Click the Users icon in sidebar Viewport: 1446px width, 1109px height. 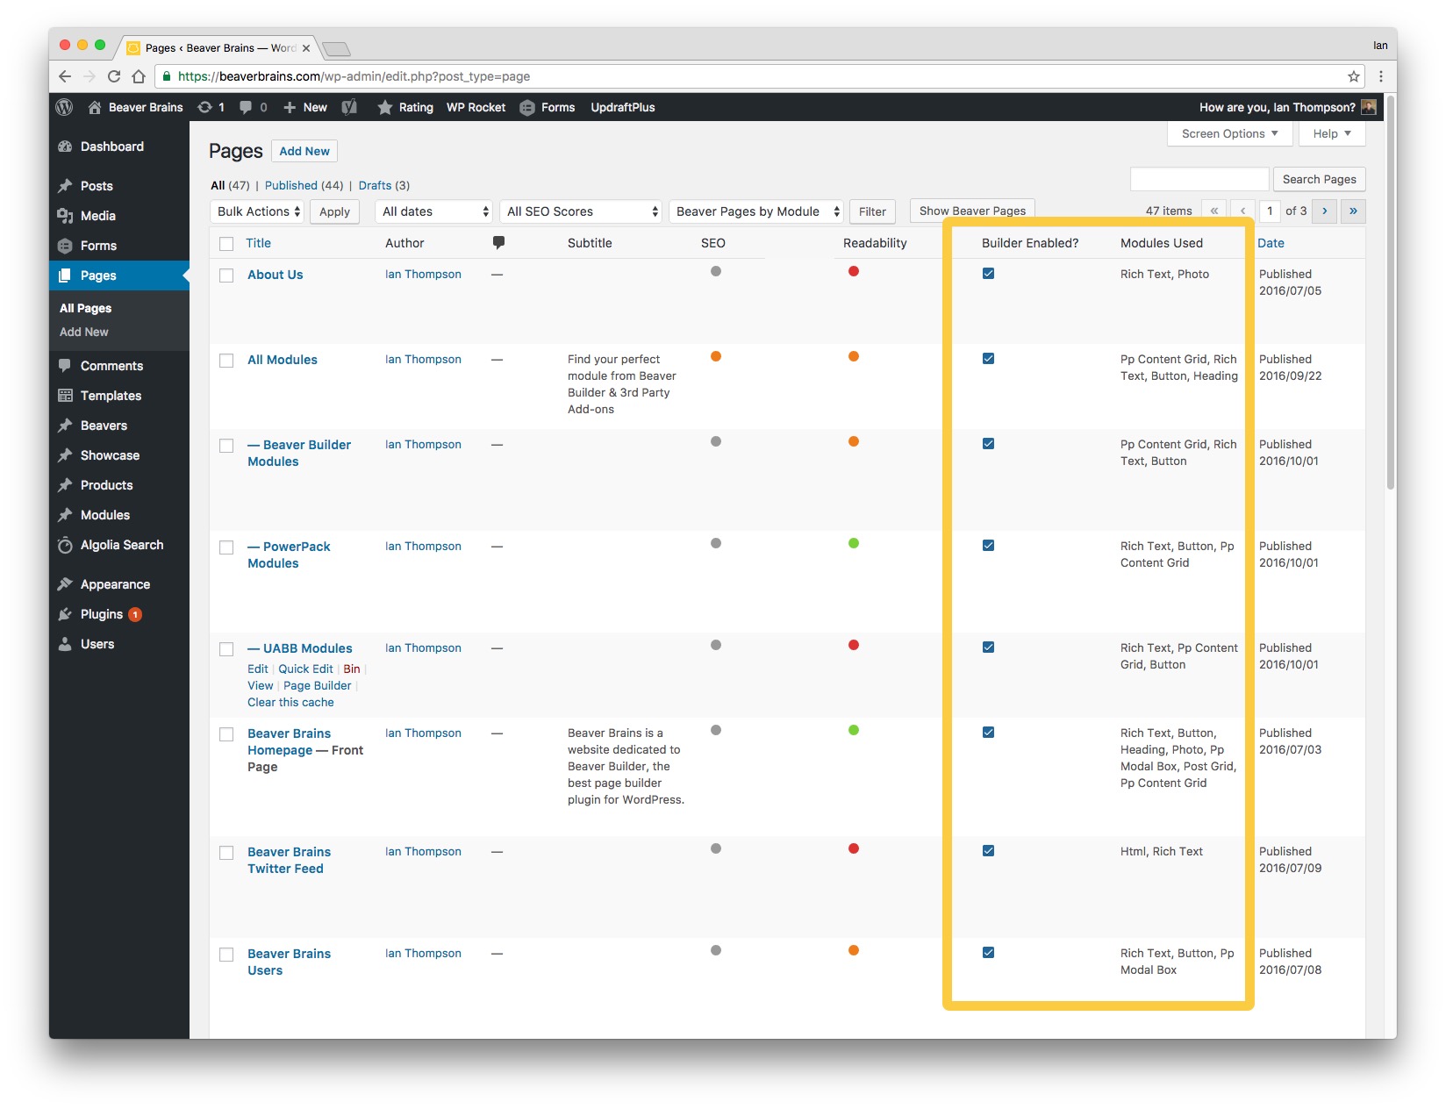65,644
